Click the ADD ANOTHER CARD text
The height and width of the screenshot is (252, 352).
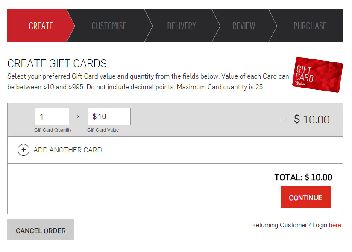tap(67, 150)
